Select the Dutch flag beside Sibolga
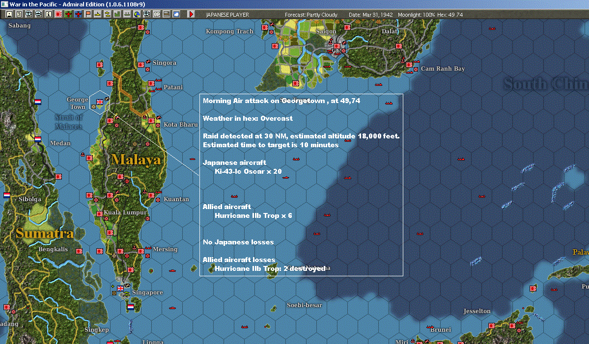 click(7, 195)
